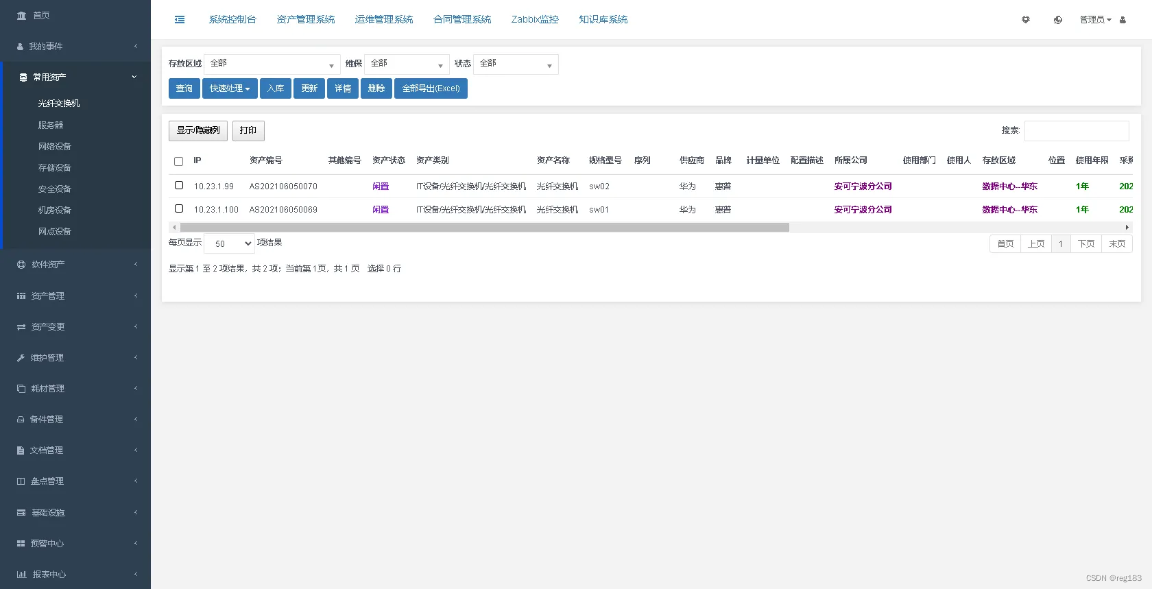This screenshot has width=1152, height=589.
Task: Click the exchange arrows icon beside 资产变更
Action: pos(21,327)
